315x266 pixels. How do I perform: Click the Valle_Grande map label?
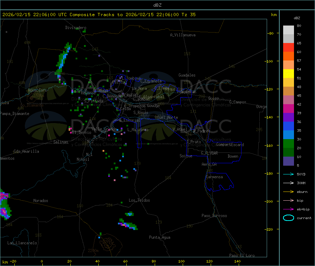point(104,129)
